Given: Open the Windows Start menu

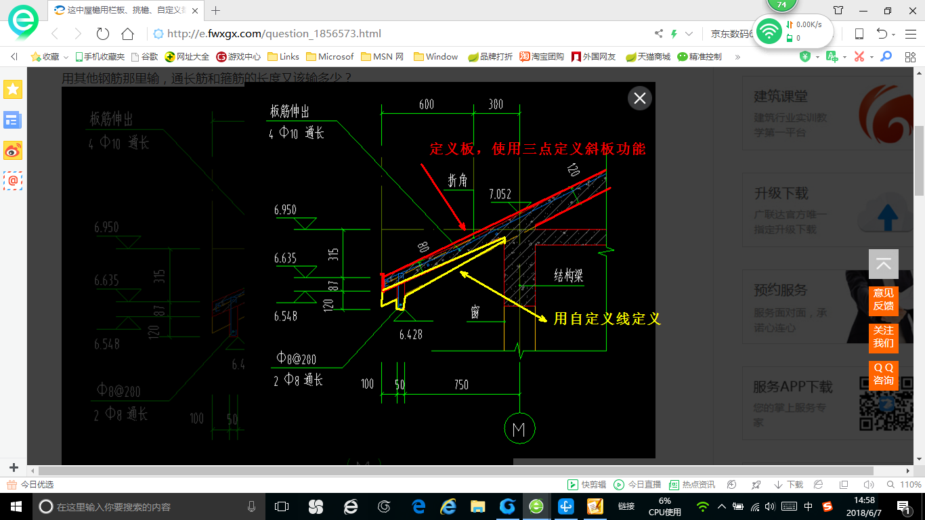Looking at the screenshot, I should coord(16,506).
